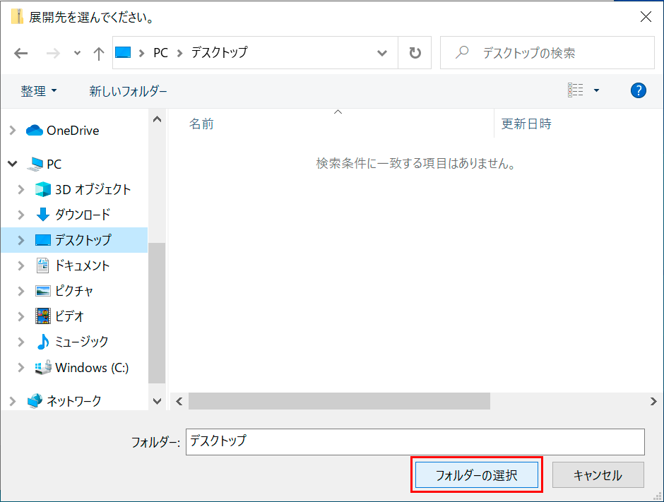Change view using the view layout icon

576,90
